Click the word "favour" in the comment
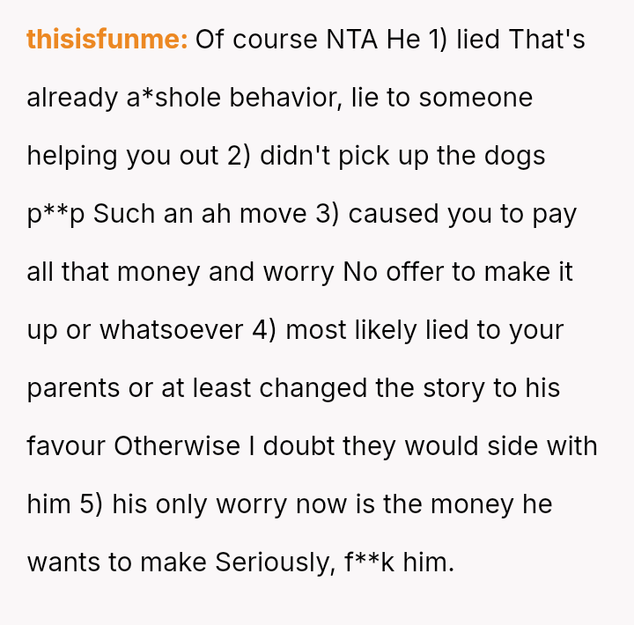634x625 pixels. [x=67, y=446]
